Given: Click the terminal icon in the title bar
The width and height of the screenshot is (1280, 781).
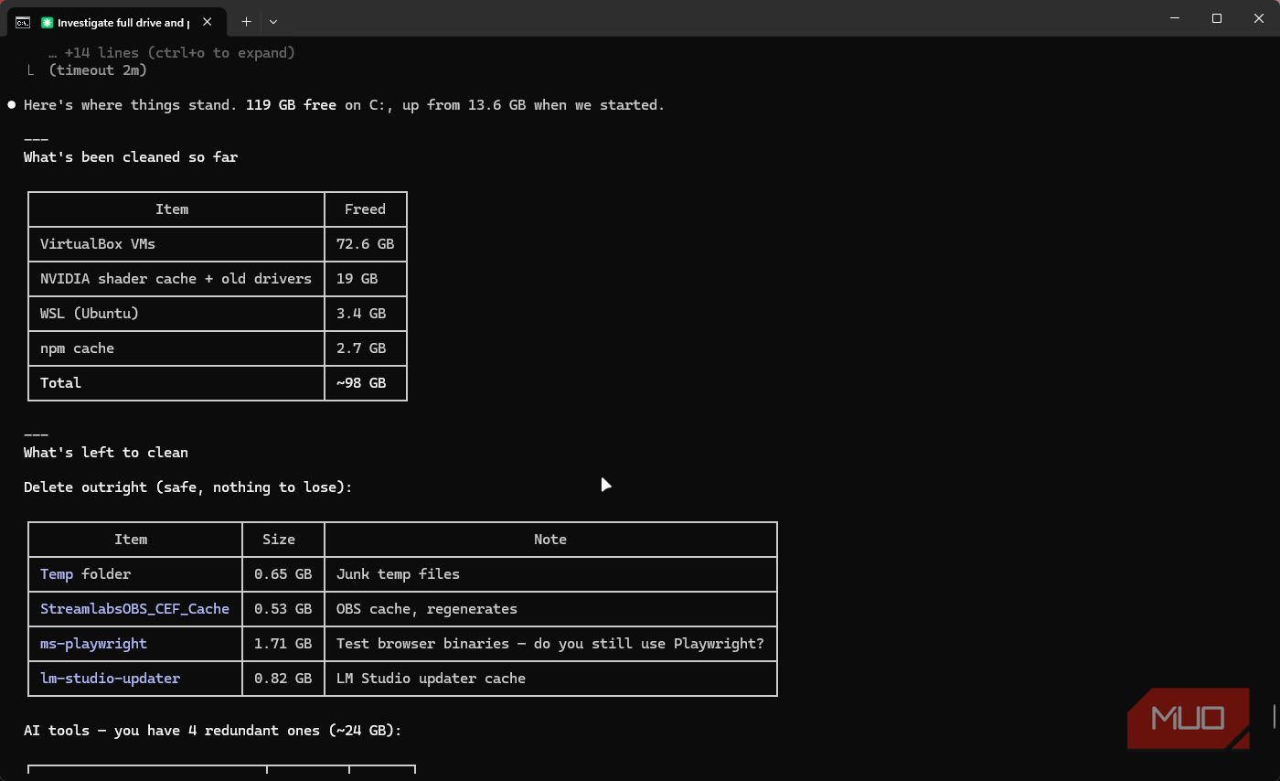Looking at the screenshot, I should (x=22, y=21).
